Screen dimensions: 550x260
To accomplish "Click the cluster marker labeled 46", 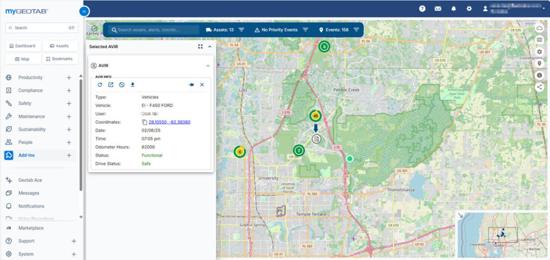I will click(315, 116).
